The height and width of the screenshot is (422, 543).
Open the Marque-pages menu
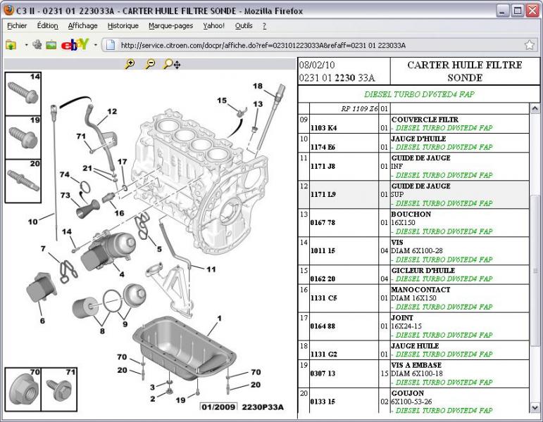click(170, 25)
